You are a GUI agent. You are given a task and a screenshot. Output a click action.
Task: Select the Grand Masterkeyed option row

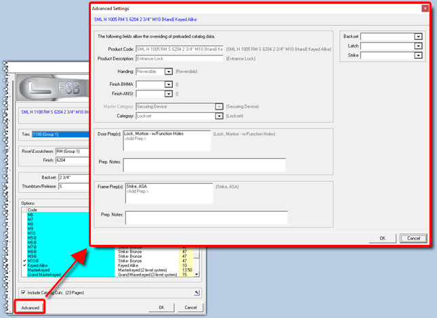click(x=44, y=274)
